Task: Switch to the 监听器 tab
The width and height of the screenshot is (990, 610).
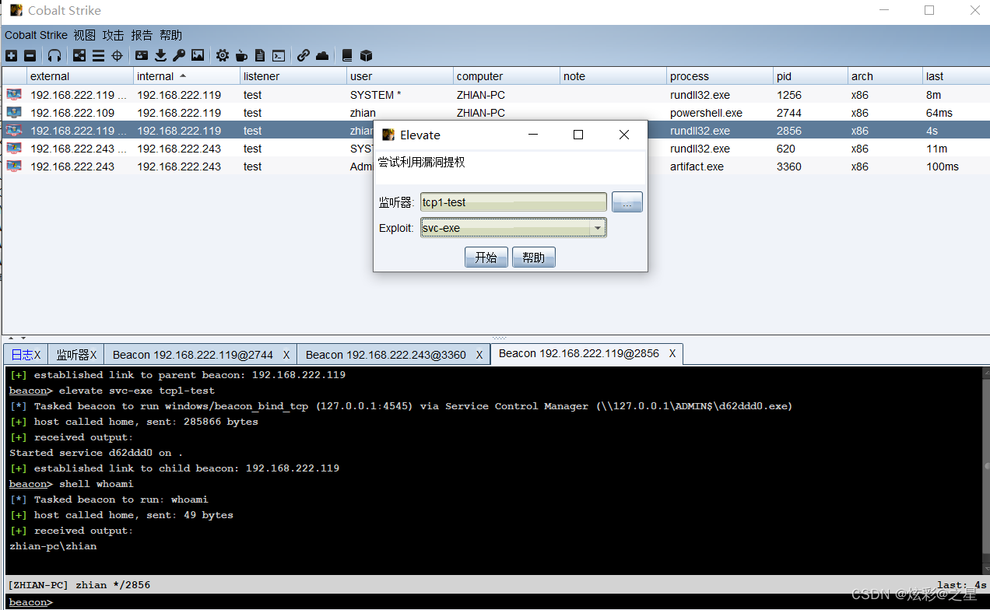Action: [x=75, y=355]
